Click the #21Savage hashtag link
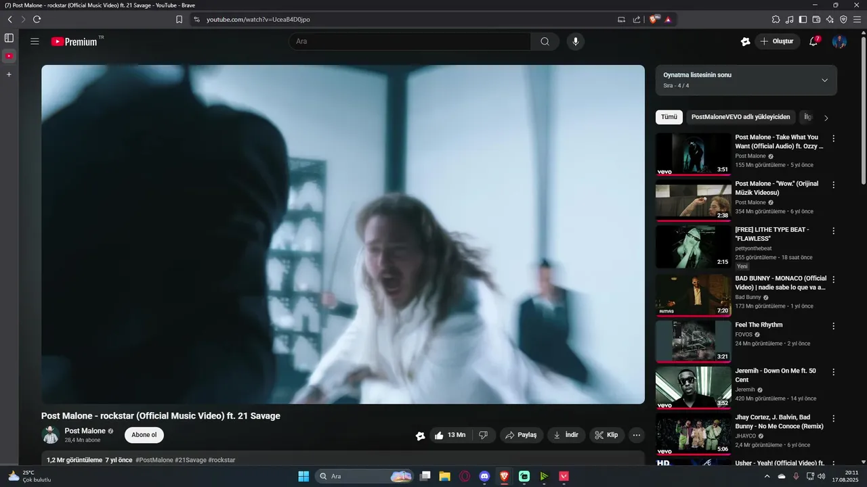This screenshot has width=867, height=487. (x=190, y=460)
